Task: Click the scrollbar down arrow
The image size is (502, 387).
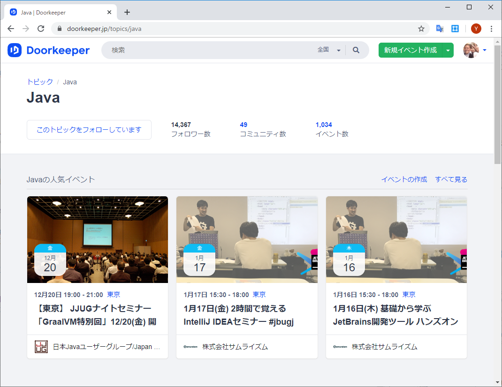Action: pyautogui.click(x=497, y=382)
